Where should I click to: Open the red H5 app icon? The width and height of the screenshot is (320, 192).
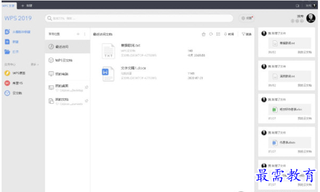(x=7, y=83)
